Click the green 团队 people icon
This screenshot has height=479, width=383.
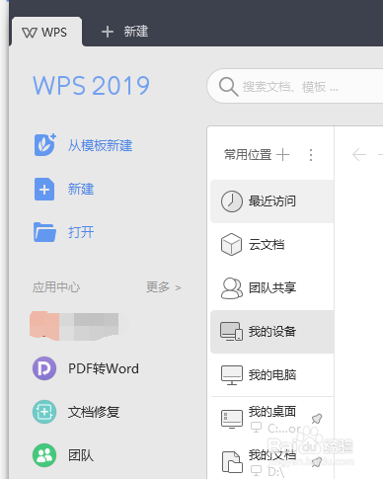tap(44, 455)
